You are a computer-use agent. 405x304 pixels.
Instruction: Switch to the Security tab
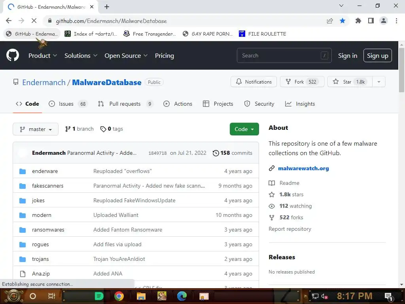259,104
